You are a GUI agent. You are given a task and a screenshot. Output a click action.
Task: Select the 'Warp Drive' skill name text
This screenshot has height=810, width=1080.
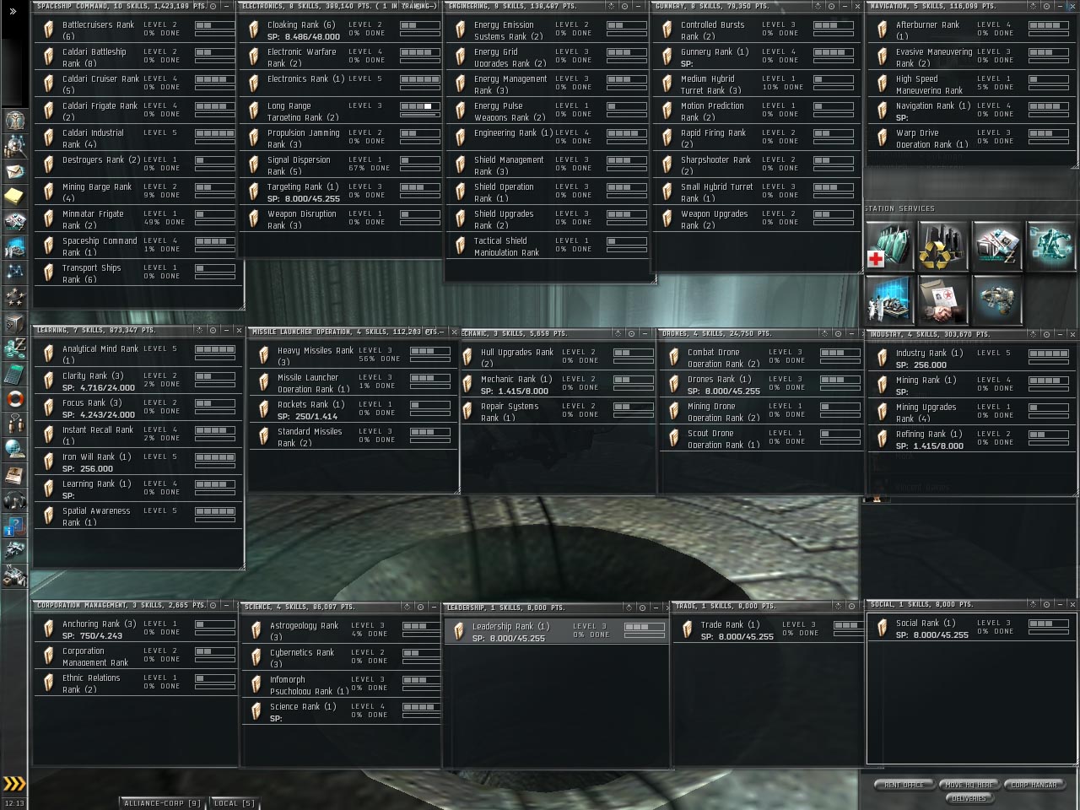coord(917,133)
